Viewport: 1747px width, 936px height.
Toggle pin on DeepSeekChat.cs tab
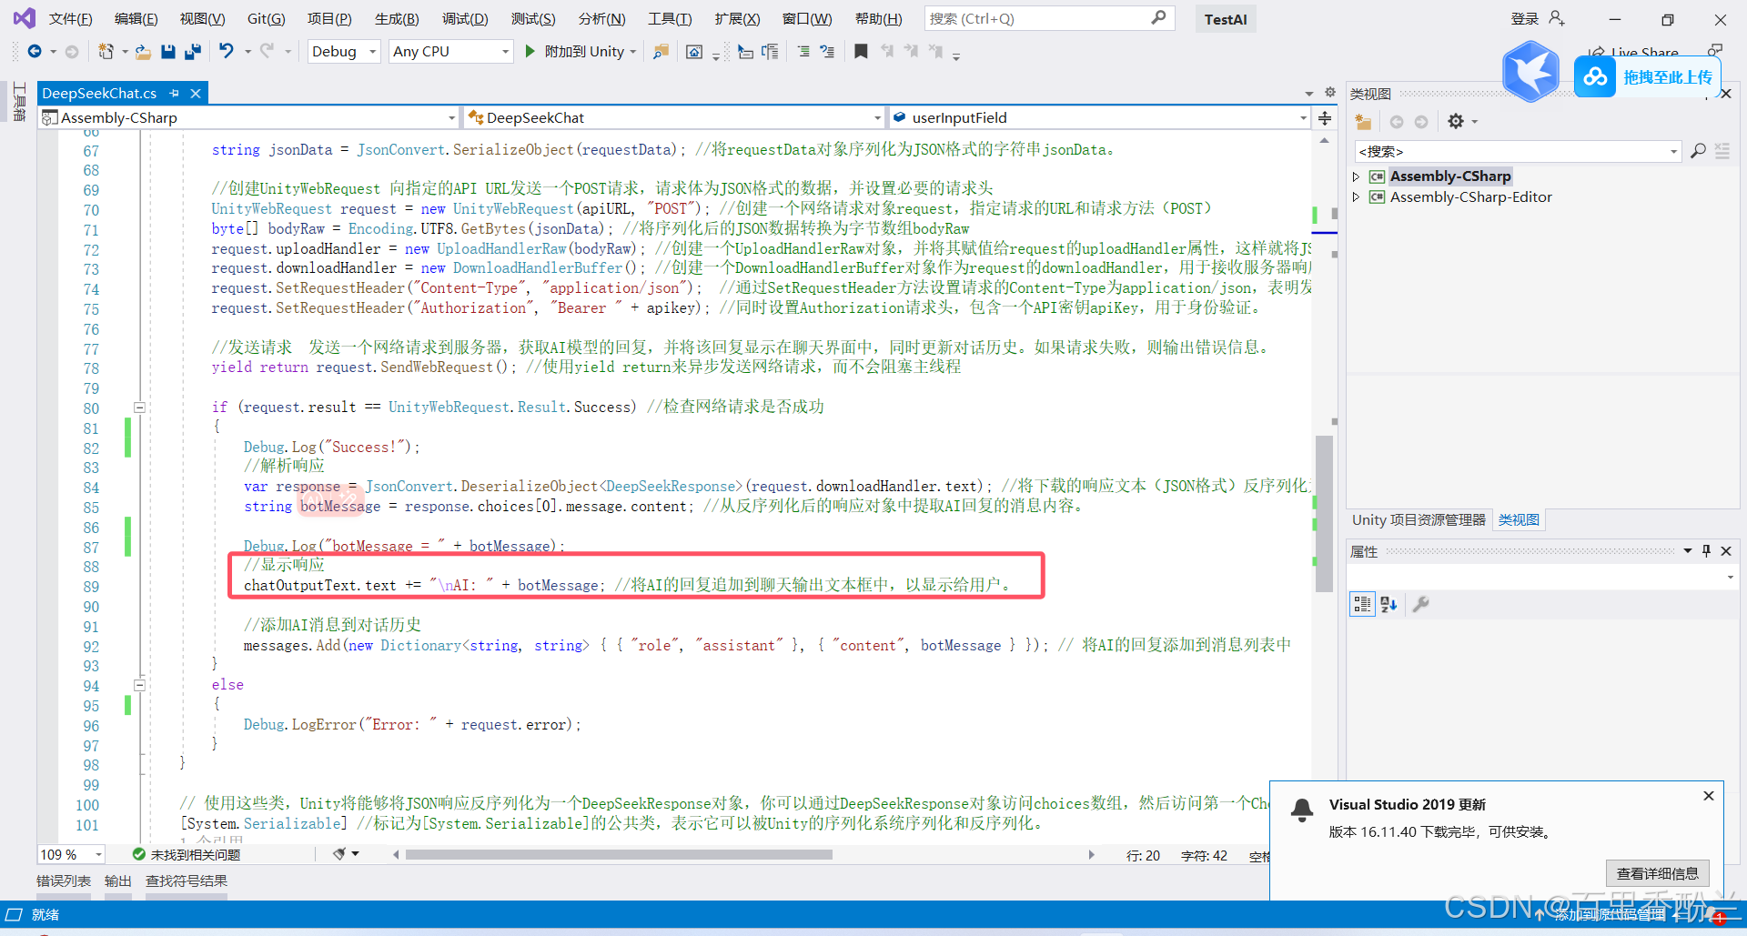pyautogui.click(x=175, y=93)
